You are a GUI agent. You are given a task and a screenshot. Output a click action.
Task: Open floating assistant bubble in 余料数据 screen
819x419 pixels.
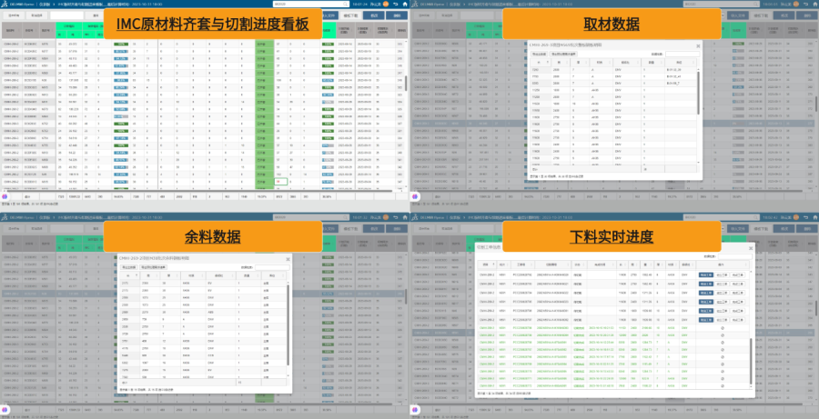5,410
